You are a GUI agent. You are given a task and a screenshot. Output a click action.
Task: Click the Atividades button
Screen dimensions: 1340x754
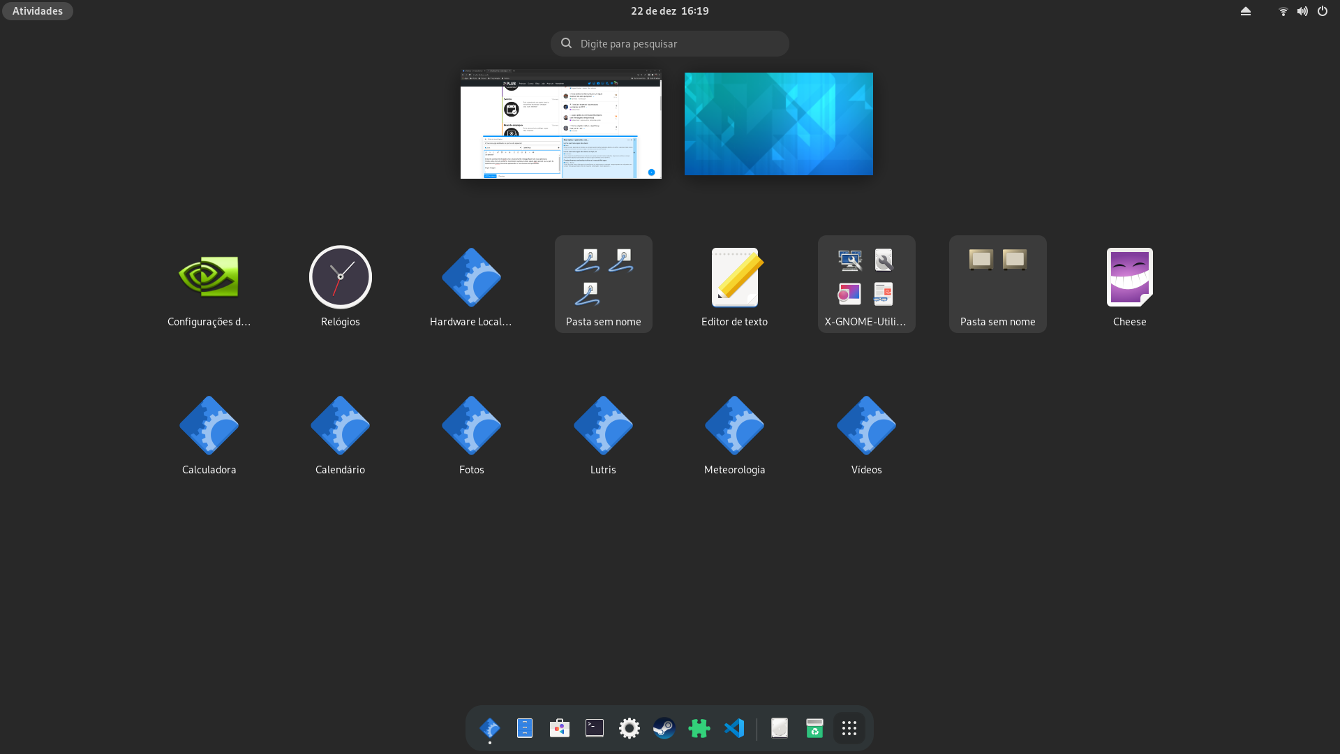click(38, 11)
